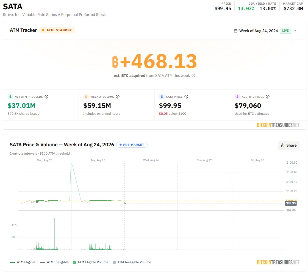Screen dimensions: 308x274
Task: Click BitcoinTreasuries.net logo below the chart
Action: (278, 262)
